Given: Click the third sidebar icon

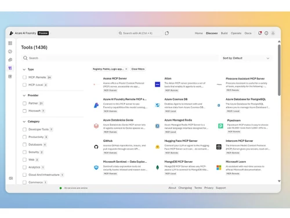Looking at the screenshot, I should (10, 60).
